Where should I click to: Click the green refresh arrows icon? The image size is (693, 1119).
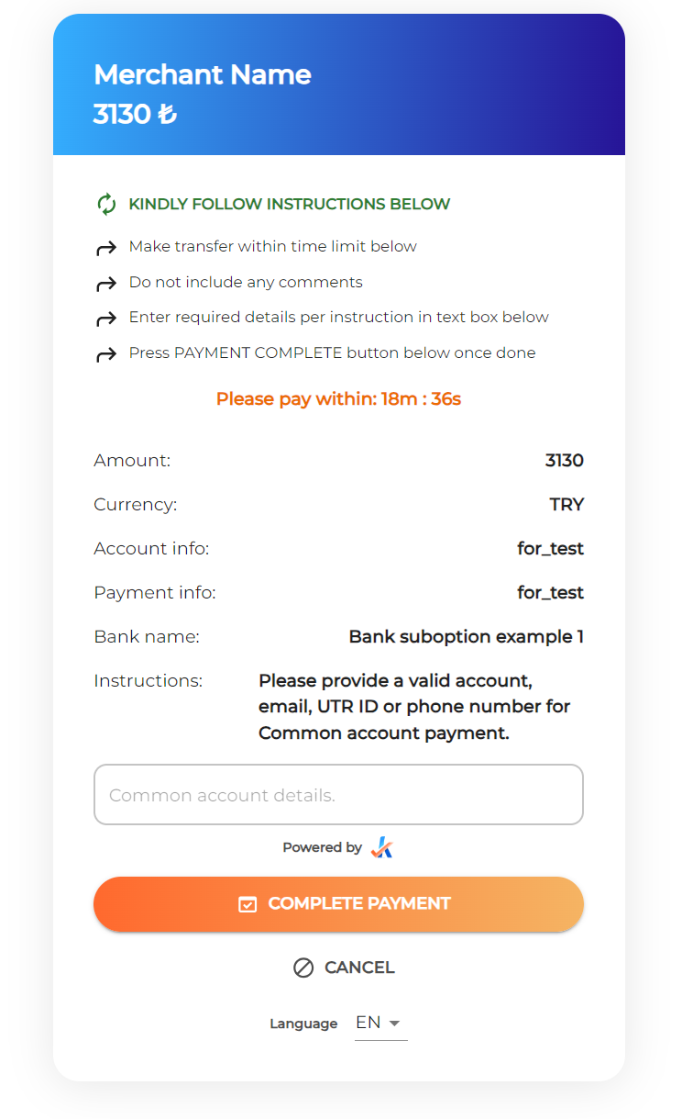(x=107, y=204)
